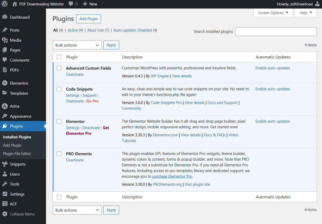The width and height of the screenshot is (322, 224).
Task: Open Elementor Video Tutorials link
Action: (x=180, y=138)
